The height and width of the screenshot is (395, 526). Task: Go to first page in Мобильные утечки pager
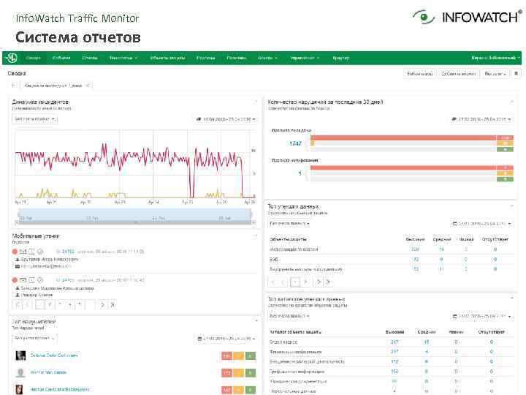[x=17, y=304]
